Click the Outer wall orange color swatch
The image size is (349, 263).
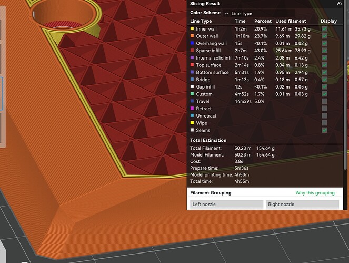pyautogui.click(x=192, y=36)
